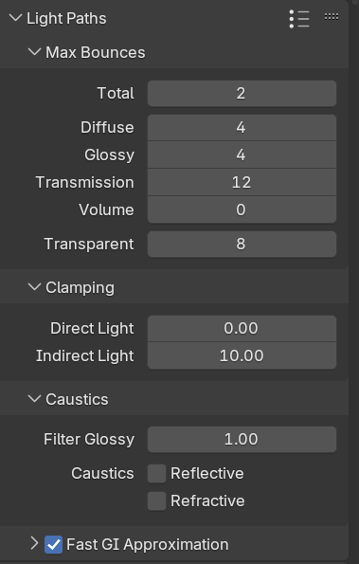The image size is (359, 564).
Task: Collapse the Light Paths panel arrow
Action: pyautogui.click(x=15, y=18)
